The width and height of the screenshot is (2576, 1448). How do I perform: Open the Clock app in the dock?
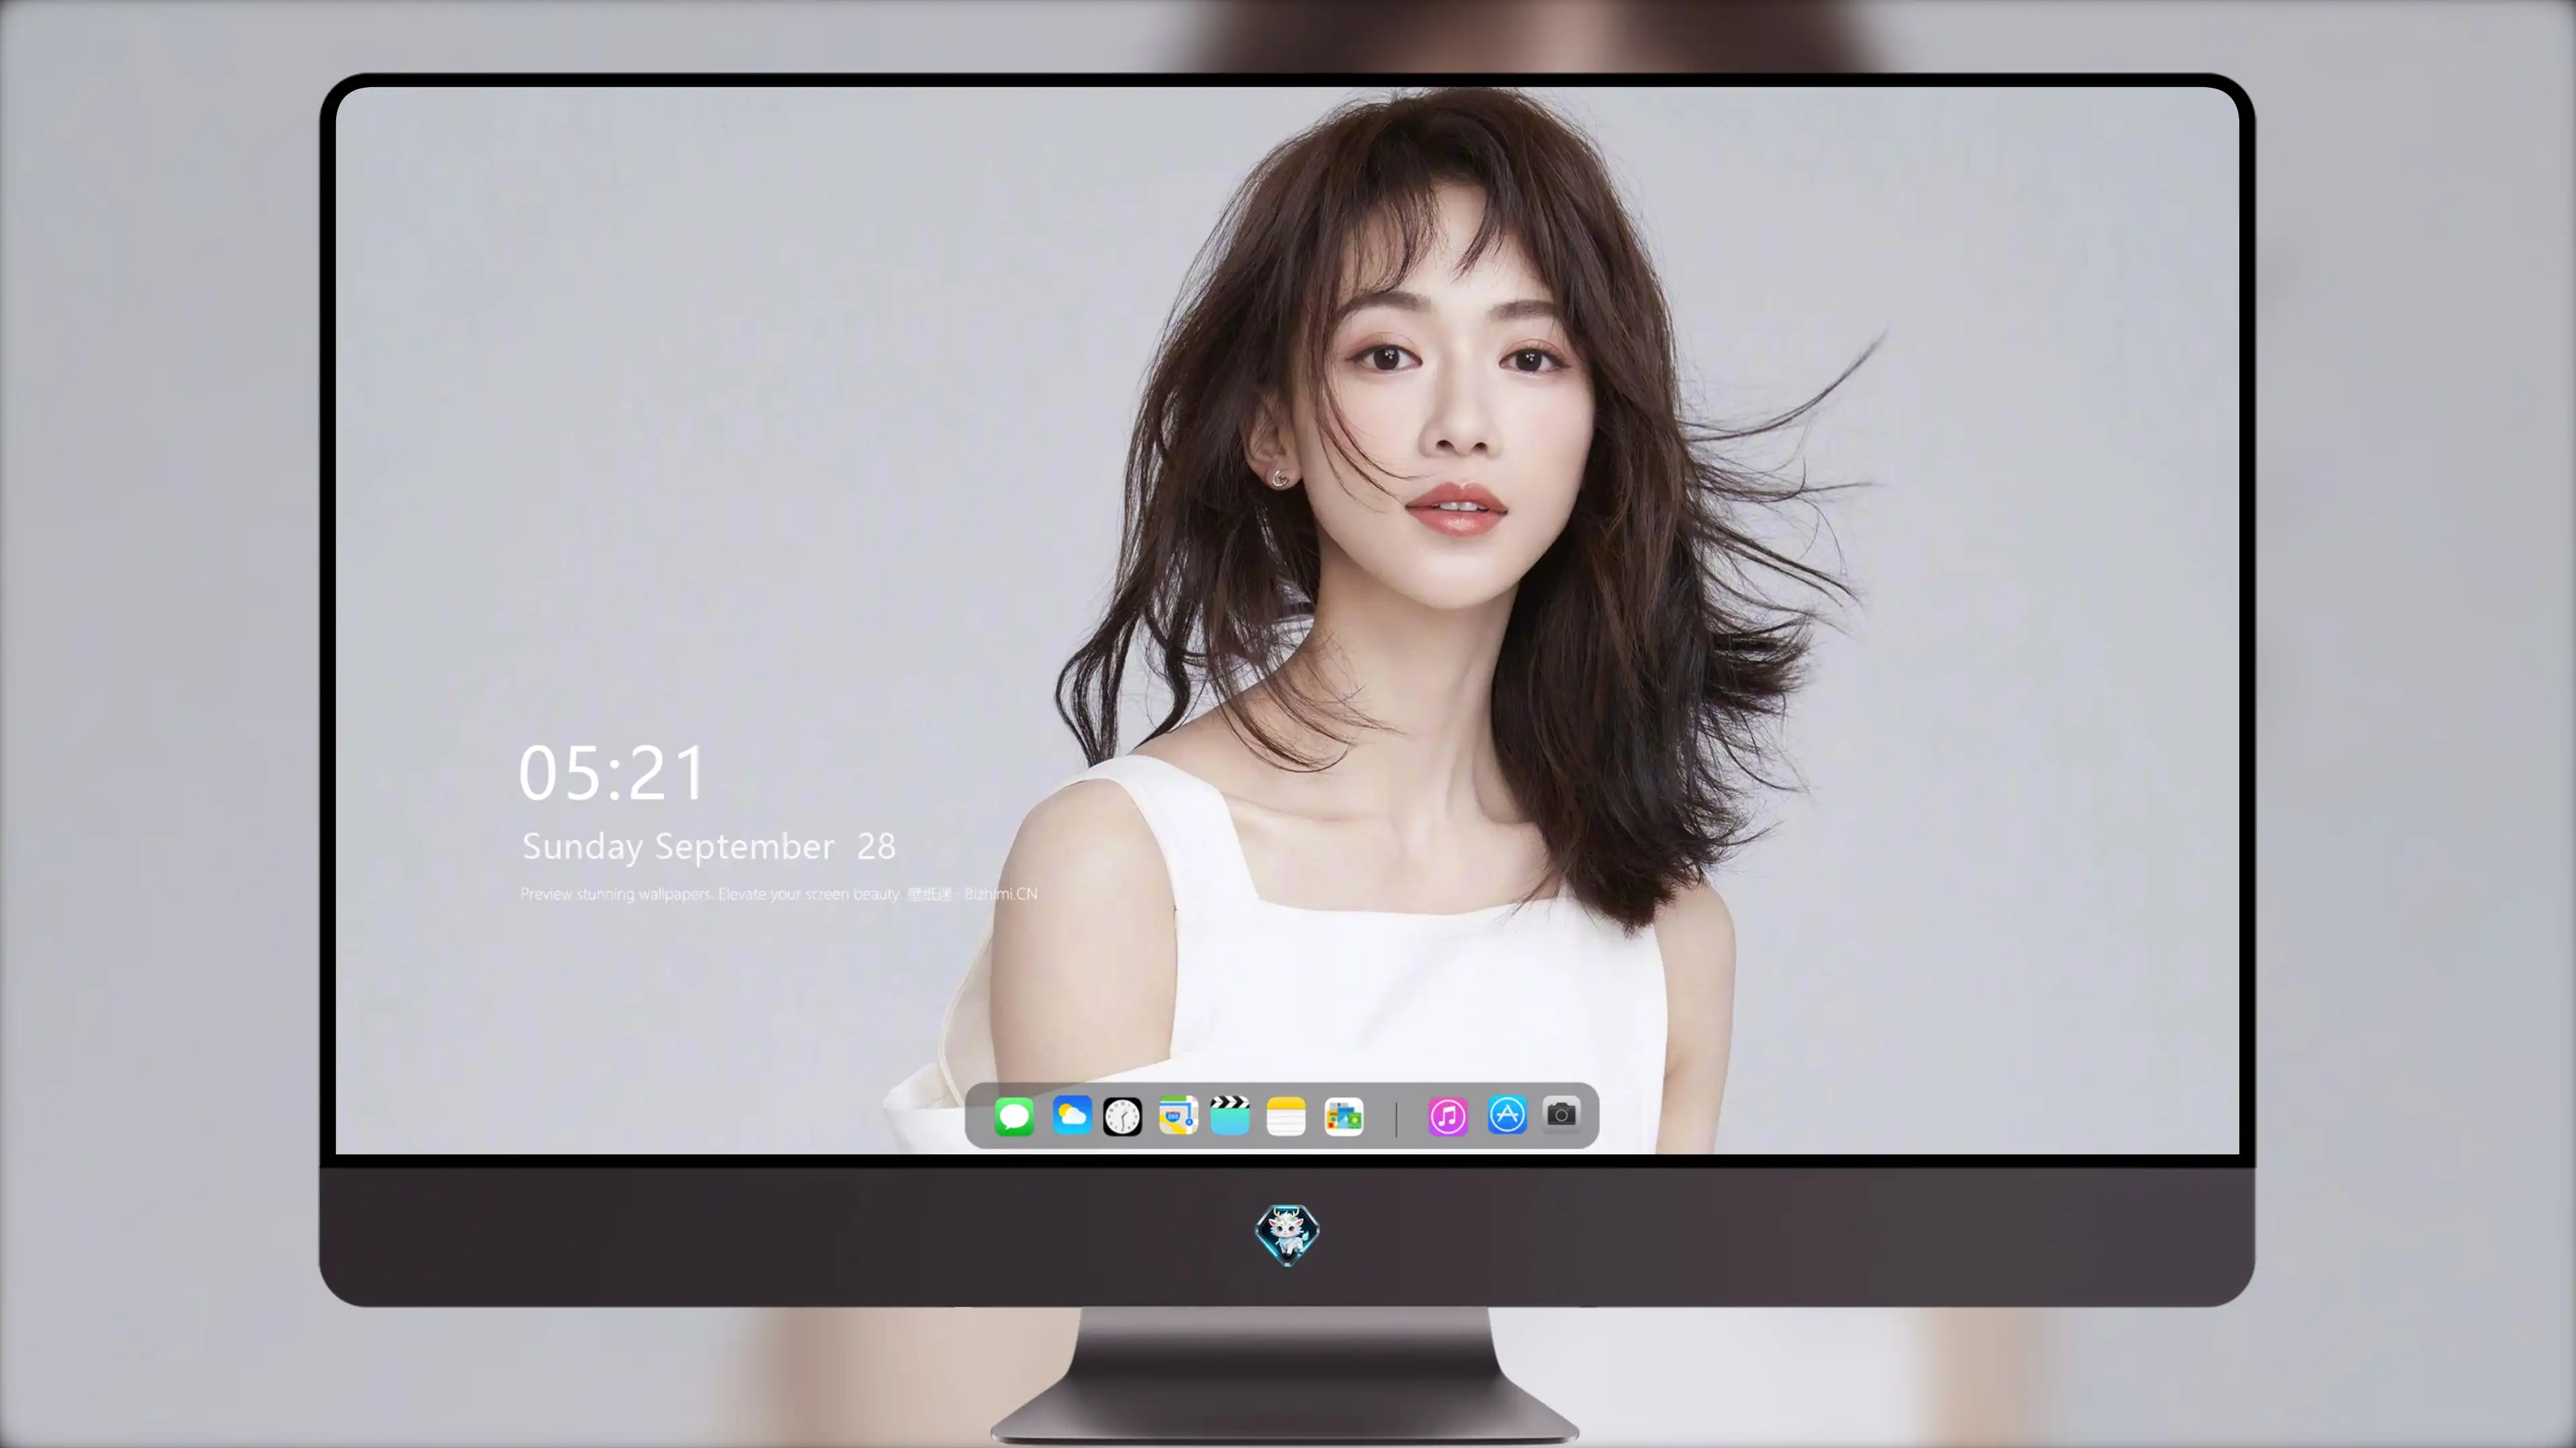(x=1122, y=1115)
